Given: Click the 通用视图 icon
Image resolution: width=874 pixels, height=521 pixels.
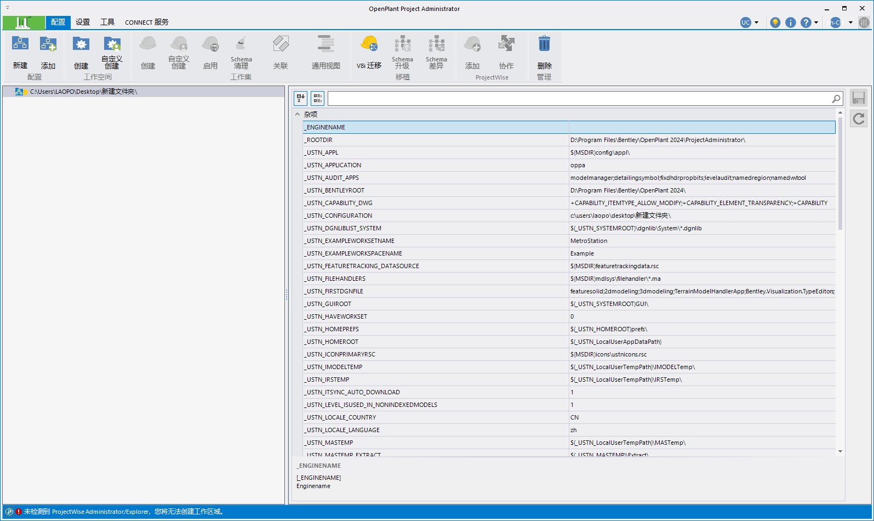Looking at the screenshot, I should click(326, 44).
